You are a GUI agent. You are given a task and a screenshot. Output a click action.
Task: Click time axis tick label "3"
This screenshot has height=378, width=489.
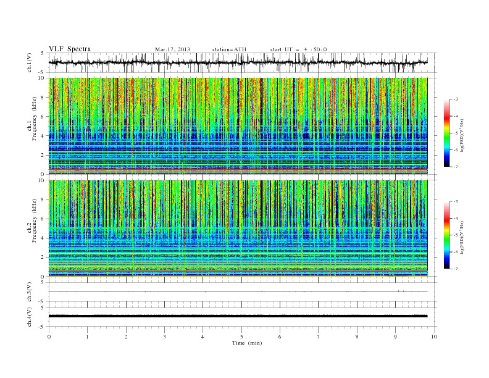(164, 337)
